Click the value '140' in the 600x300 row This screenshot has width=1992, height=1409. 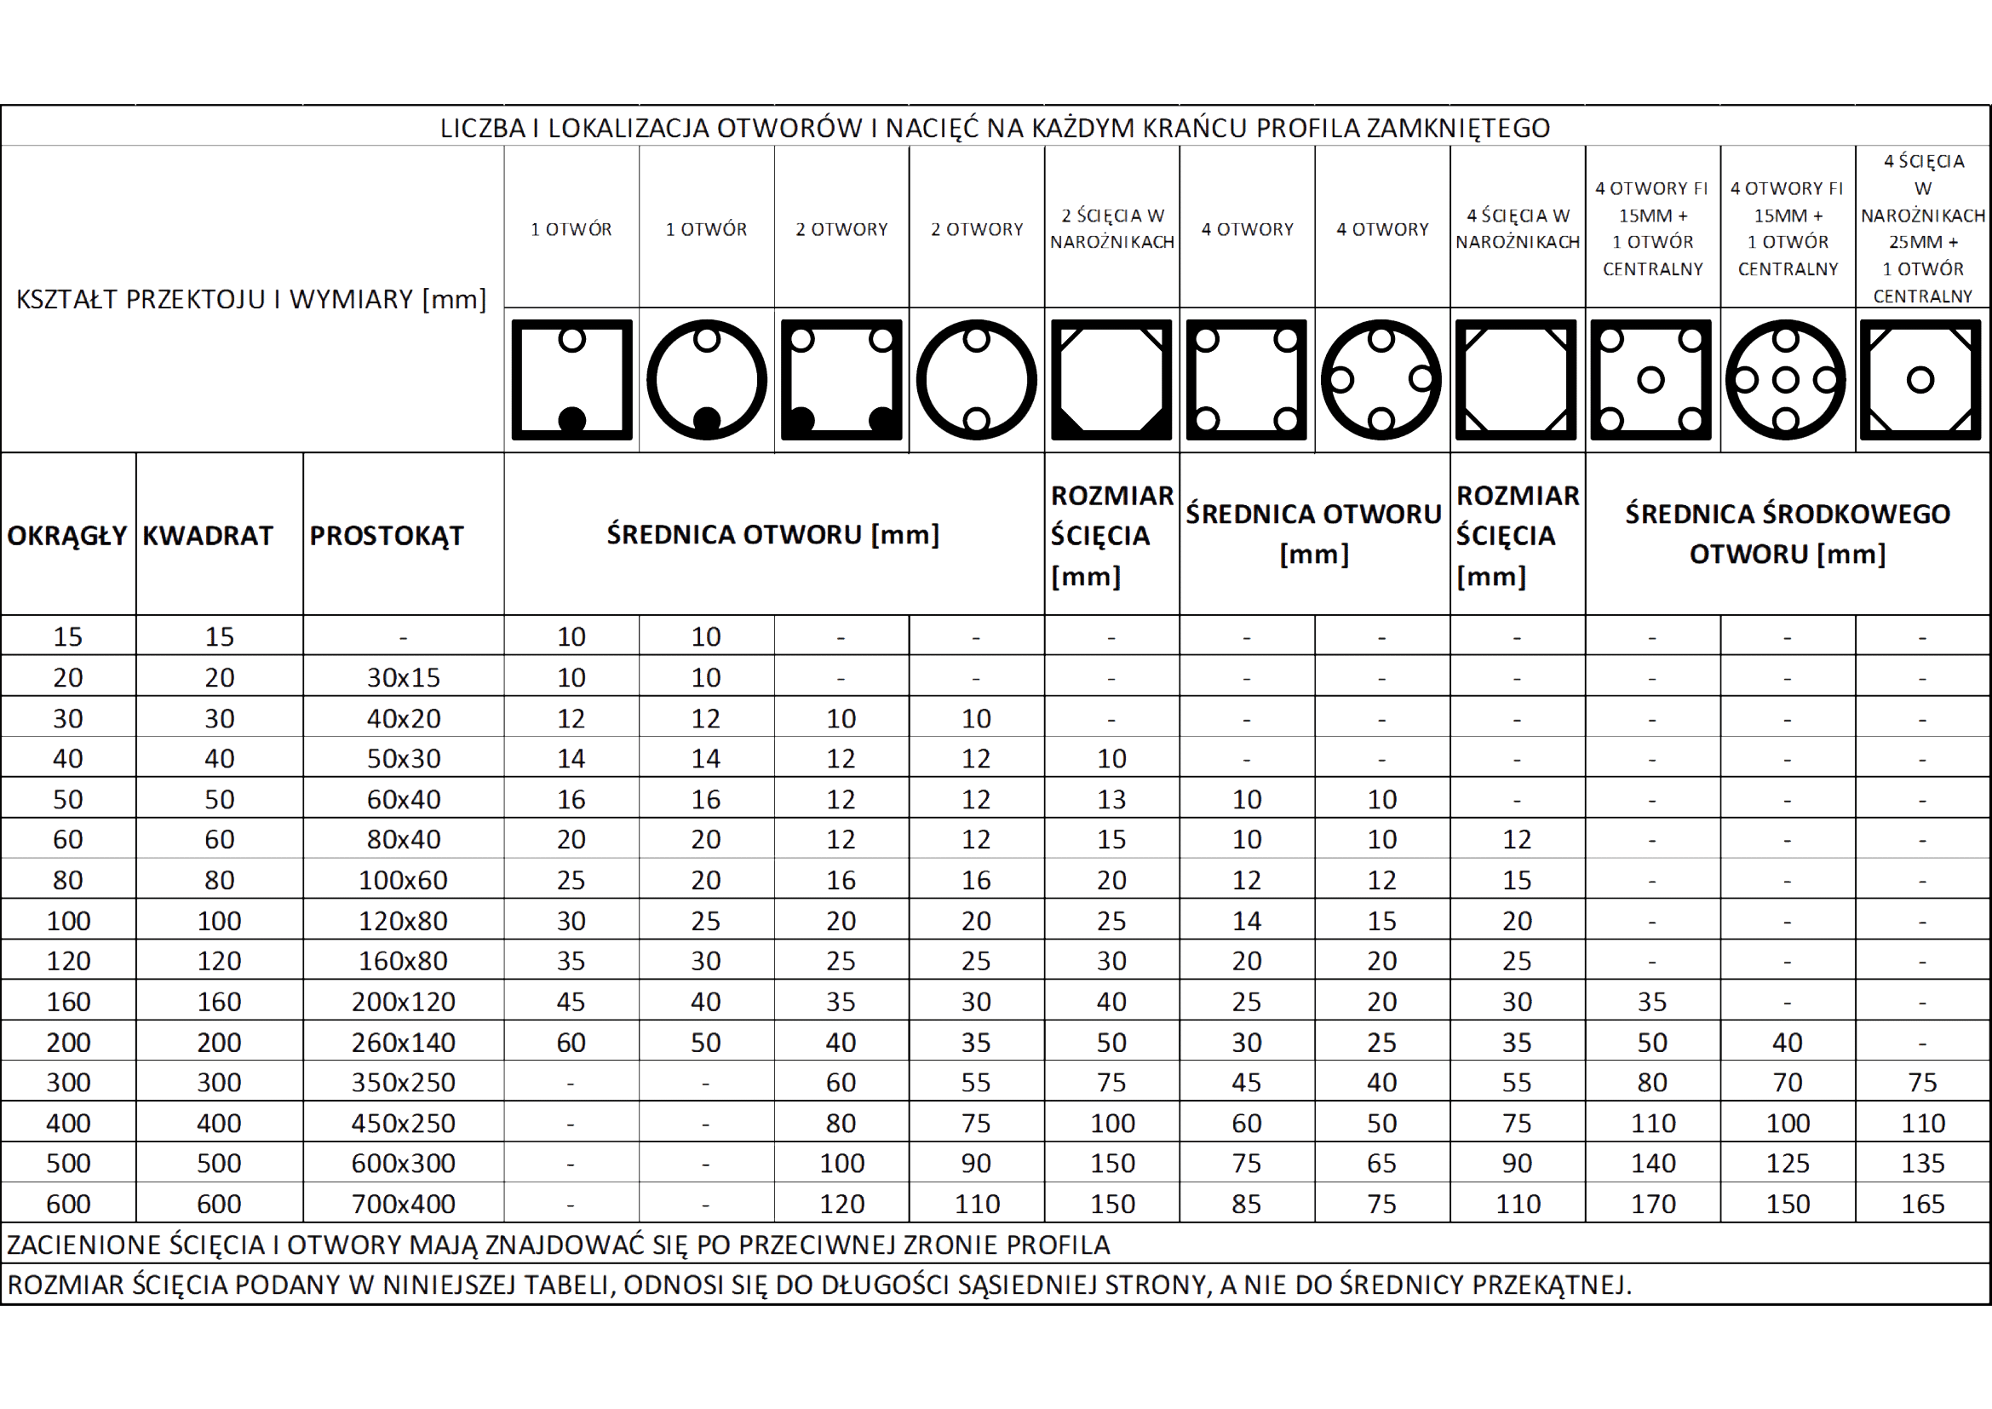coord(1654,1163)
